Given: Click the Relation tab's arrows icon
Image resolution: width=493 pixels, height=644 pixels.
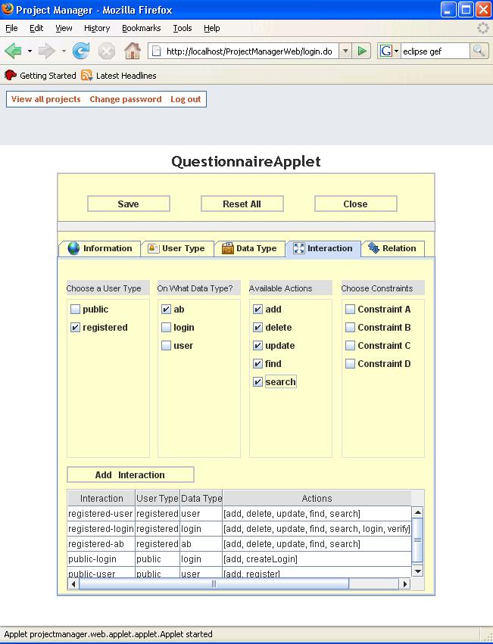Looking at the screenshot, I should point(373,247).
